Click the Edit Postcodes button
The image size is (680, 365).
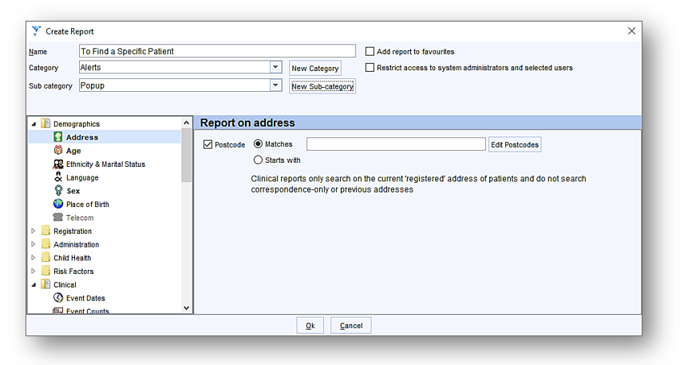click(515, 145)
